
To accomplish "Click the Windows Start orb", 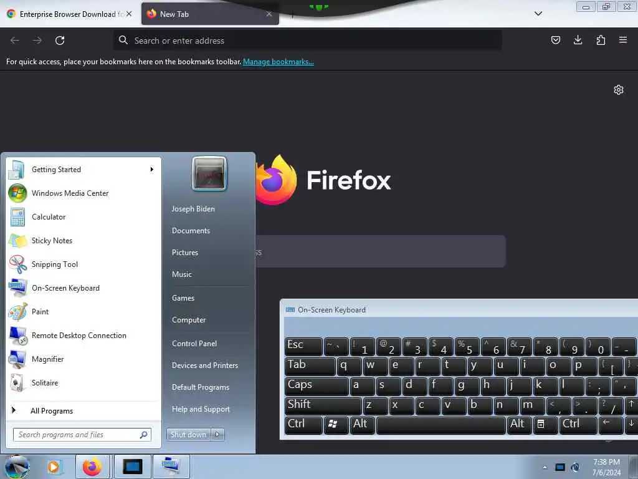I will [17, 467].
